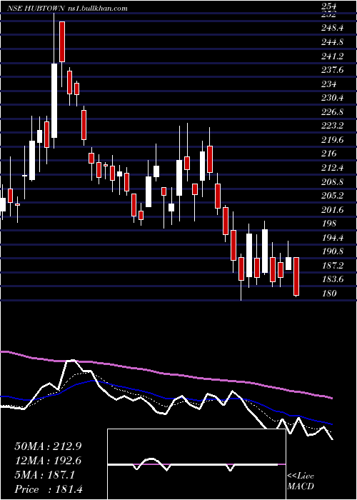Click the Price : 181.4 readout
The image size is (357, 500).
49,489
